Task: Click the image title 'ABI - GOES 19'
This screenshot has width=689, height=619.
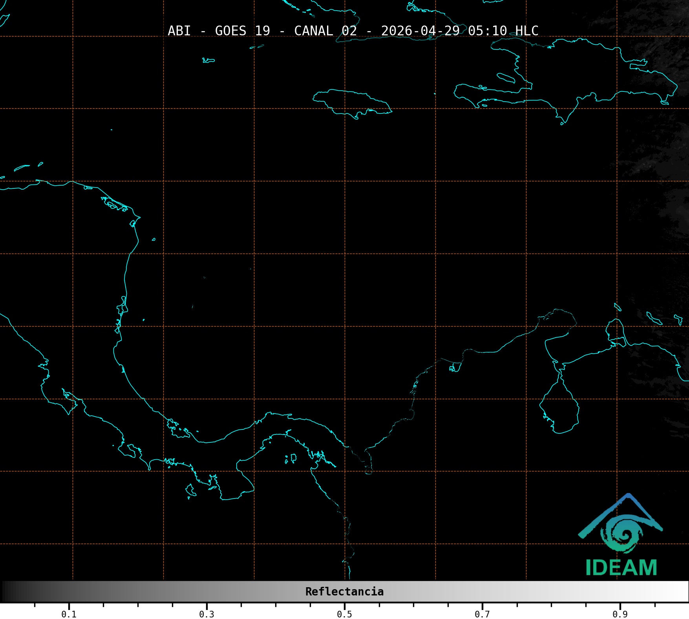Action: [x=219, y=31]
